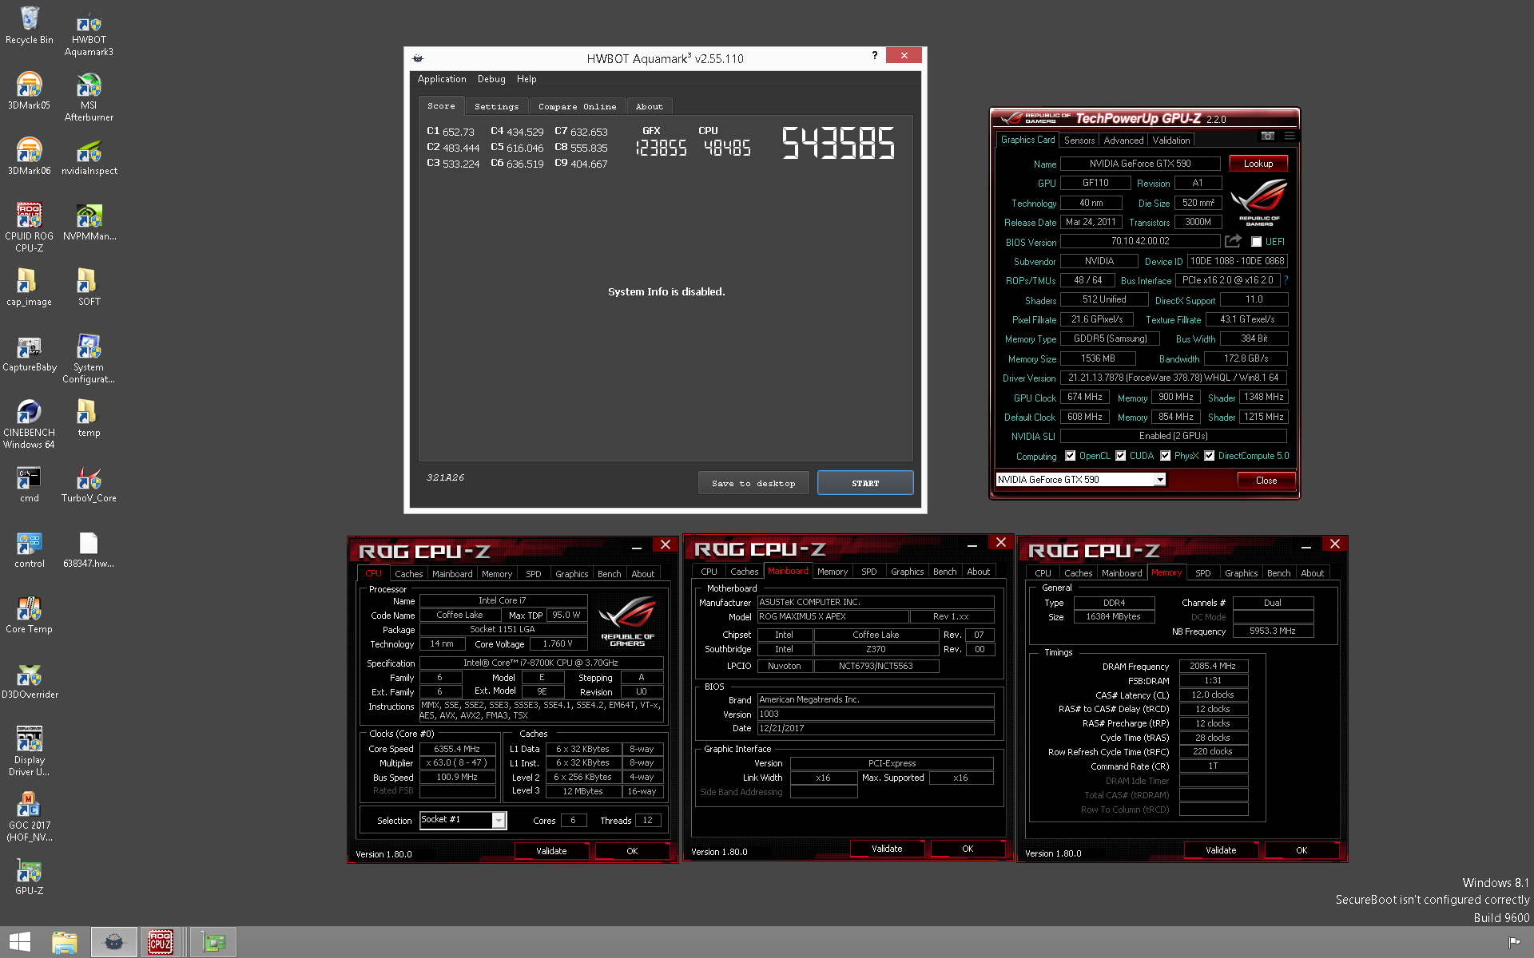Viewport: 1534px width, 958px height.
Task: Open the Debug menu in Aquamark
Action: (491, 79)
